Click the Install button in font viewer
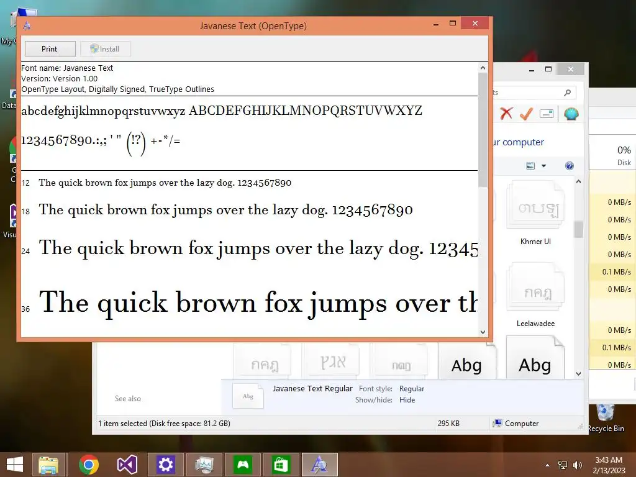 (105, 48)
